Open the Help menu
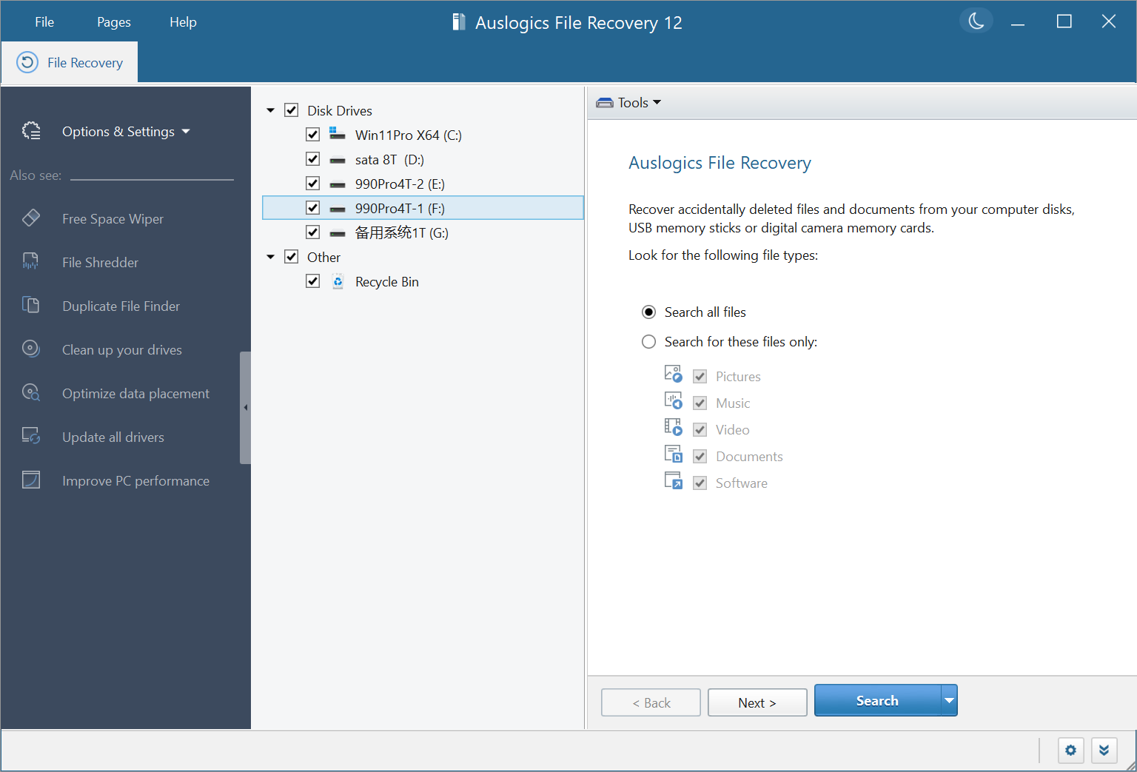 pyautogui.click(x=183, y=21)
